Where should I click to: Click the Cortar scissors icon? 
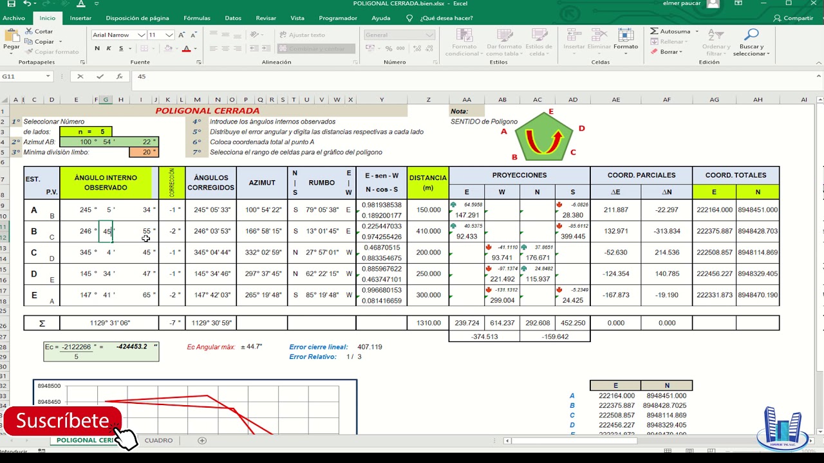(x=30, y=31)
